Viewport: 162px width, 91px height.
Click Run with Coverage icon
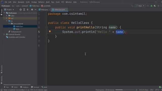coord(155,6)
